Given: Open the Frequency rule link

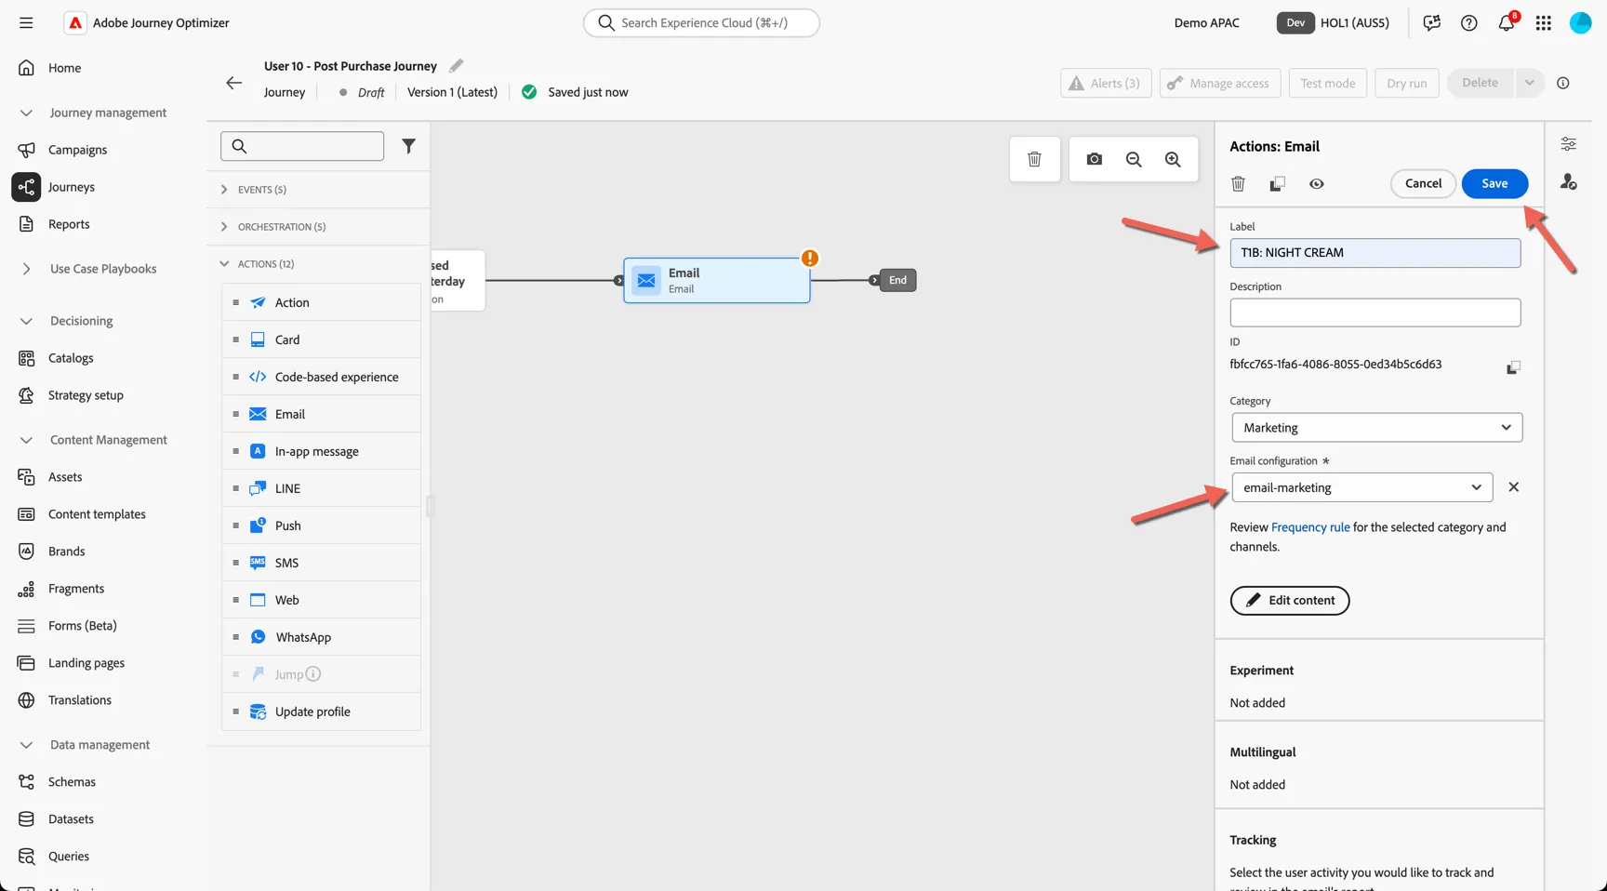Looking at the screenshot, I should coord(1310,527).
